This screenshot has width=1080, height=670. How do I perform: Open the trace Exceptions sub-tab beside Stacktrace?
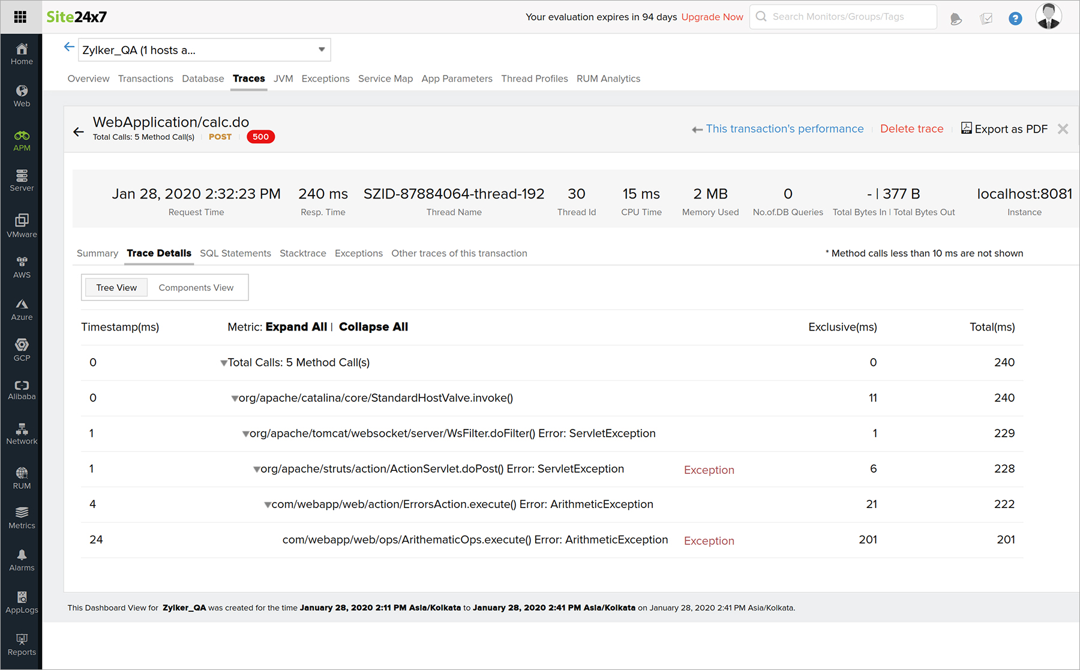coord(359,253)
